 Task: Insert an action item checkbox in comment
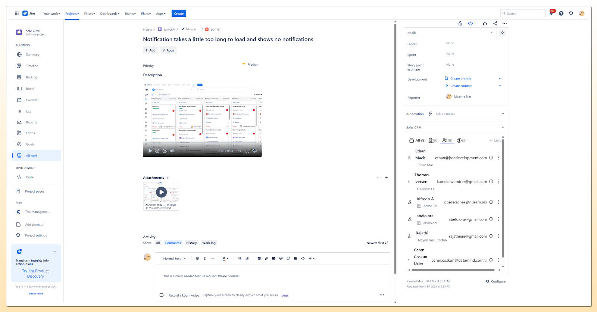click(259, 258)
